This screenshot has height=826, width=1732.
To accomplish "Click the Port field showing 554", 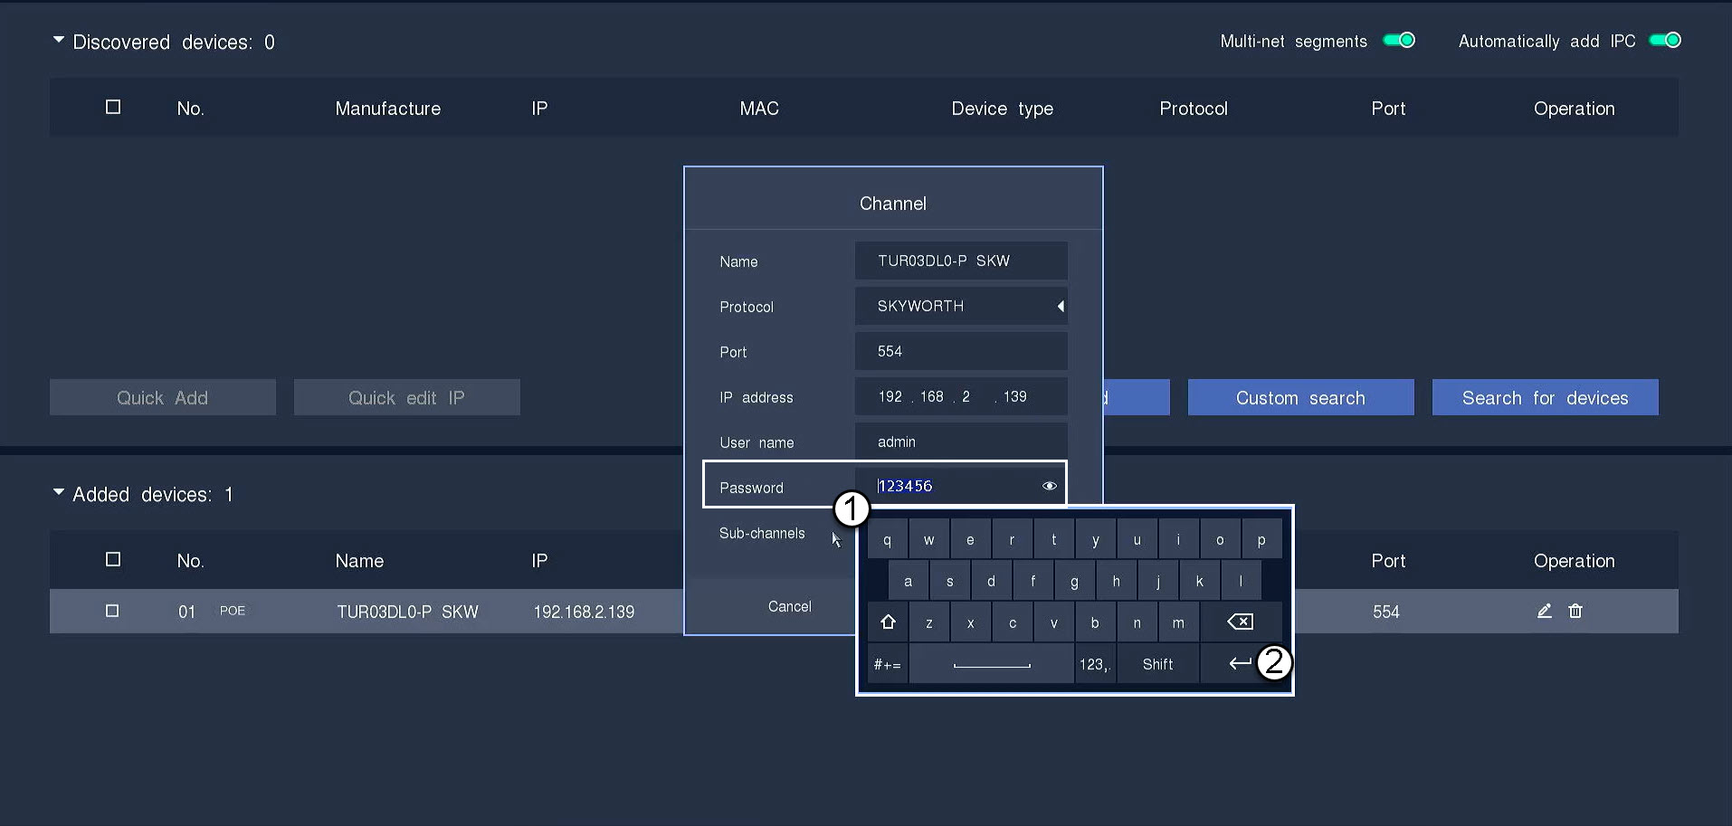I will tap(961, 351).
